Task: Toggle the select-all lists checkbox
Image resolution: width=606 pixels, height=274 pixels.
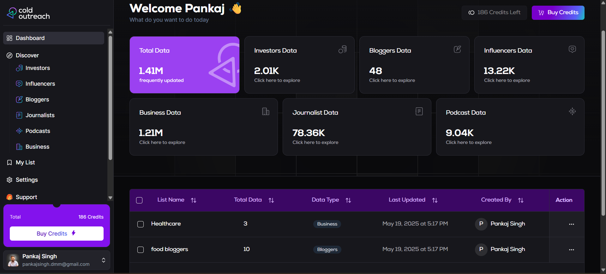Action: click(x=139, y=200)
